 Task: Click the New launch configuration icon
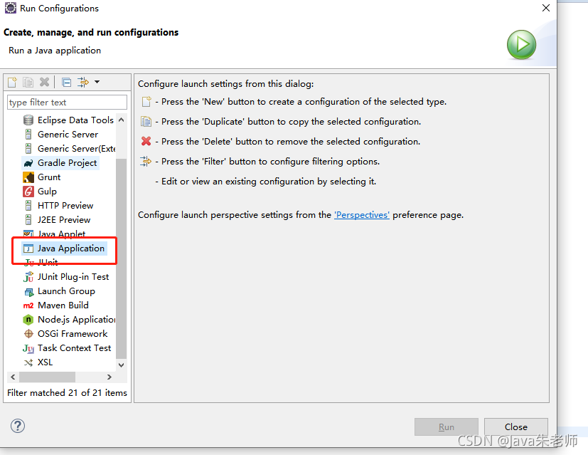tap(12, 82)
